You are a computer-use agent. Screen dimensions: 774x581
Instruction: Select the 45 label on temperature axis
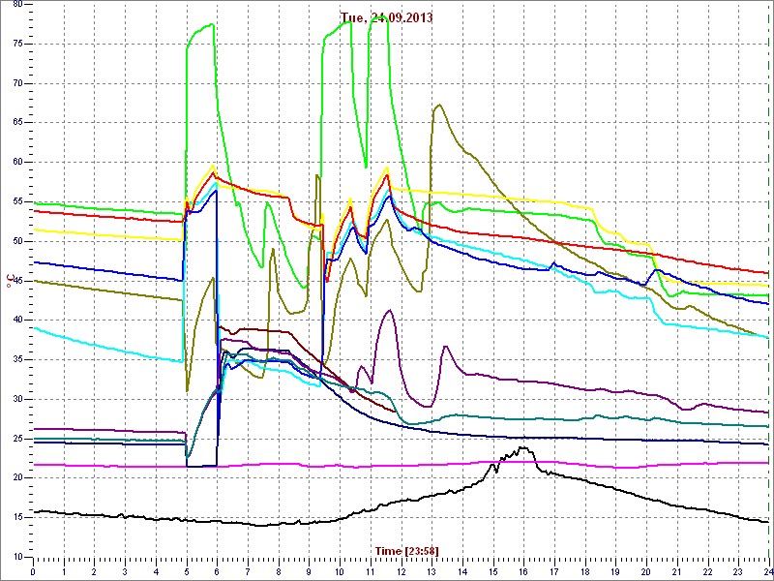(x=16, y=281)
